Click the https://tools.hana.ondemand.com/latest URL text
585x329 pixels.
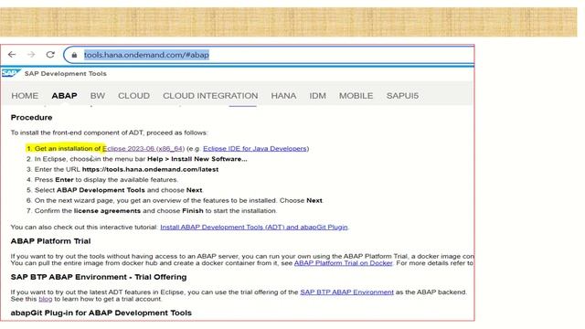(150, 169)
